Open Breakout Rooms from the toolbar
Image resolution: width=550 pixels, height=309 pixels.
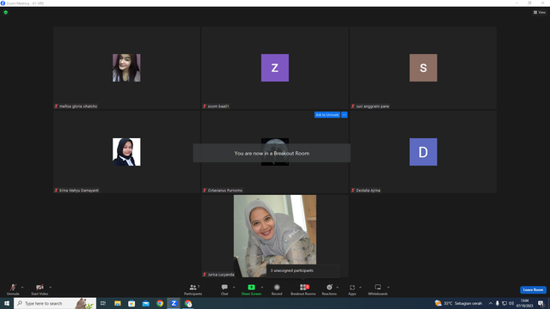click(303, 289)
